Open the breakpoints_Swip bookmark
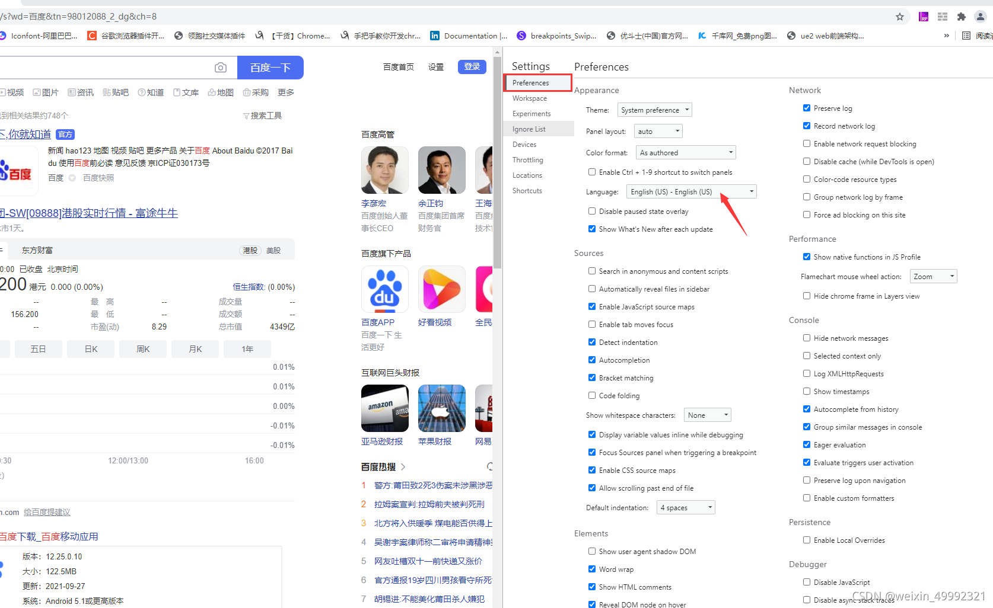993x608 pixels. coord(556,36)
